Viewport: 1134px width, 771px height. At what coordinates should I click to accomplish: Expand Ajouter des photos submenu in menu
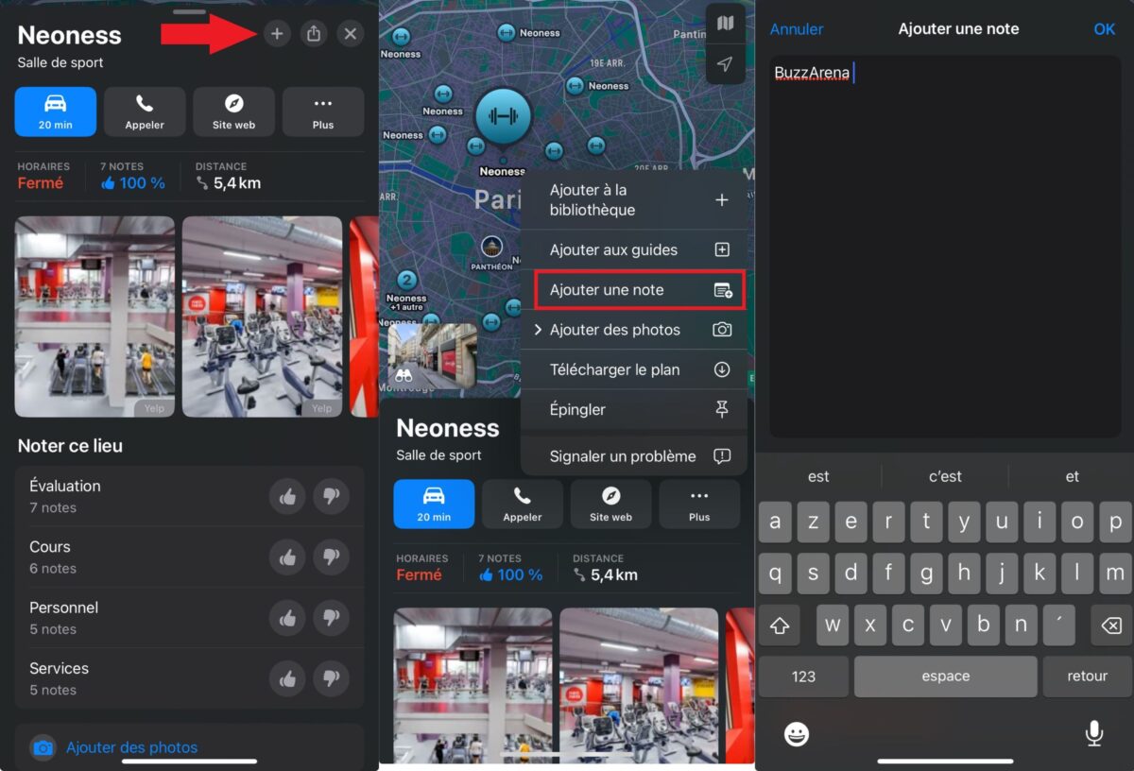coord(634,330)
